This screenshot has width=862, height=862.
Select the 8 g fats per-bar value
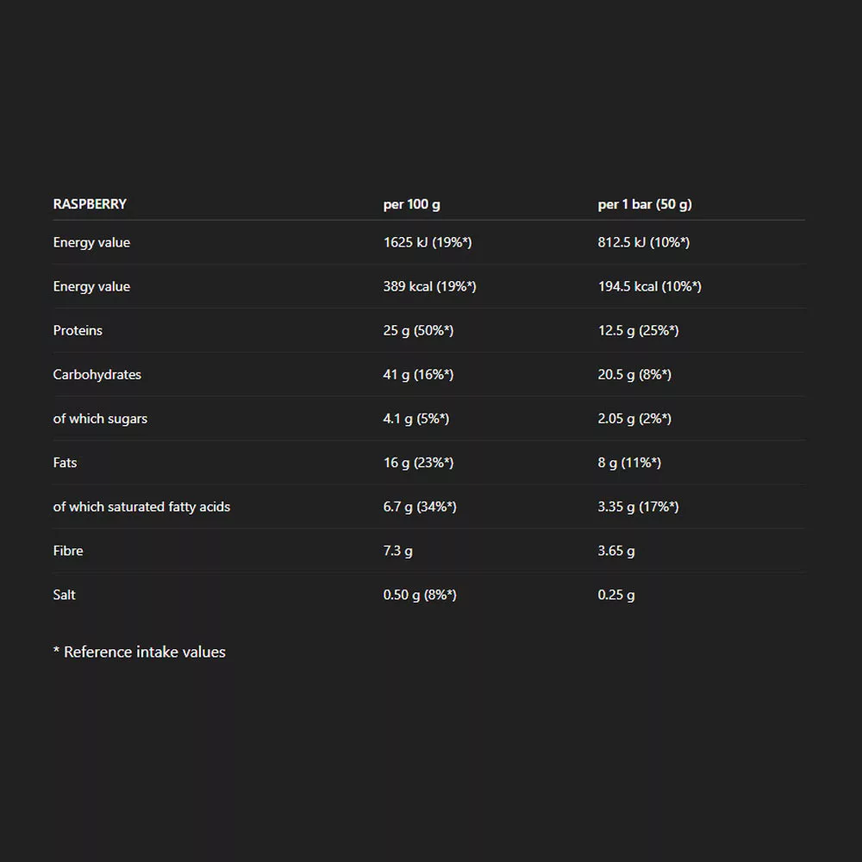tap(629, 462)
